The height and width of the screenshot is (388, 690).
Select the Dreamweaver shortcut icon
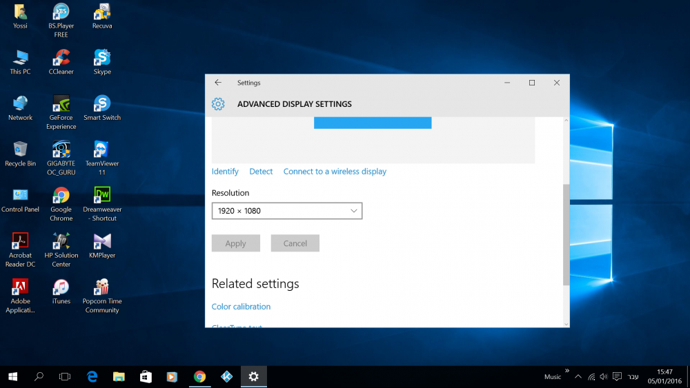point(102,204)
